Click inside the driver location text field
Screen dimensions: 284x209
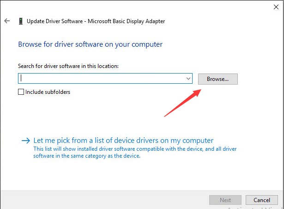[x=102, y=79]
